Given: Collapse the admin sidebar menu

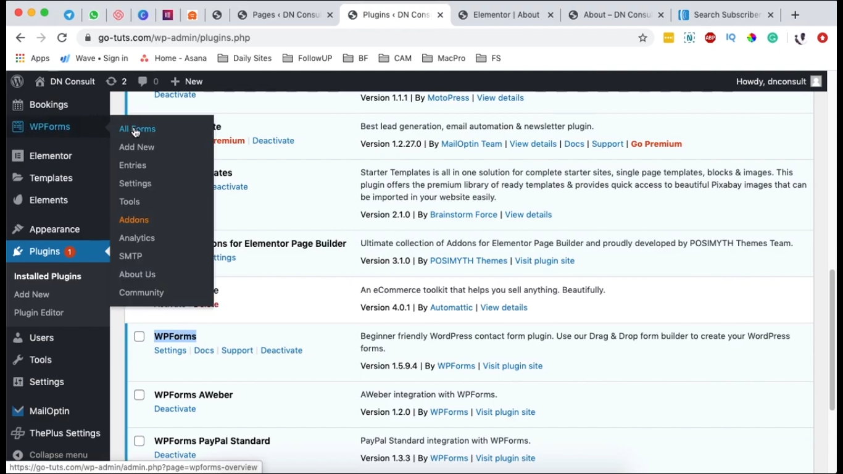Looking at the screenshot, I should [x=51, y=455].
